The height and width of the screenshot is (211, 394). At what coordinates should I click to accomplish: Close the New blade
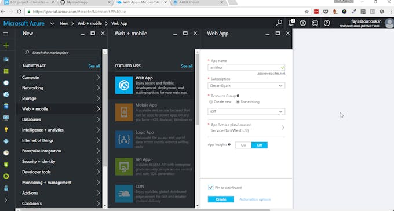[x=103, y=33]
